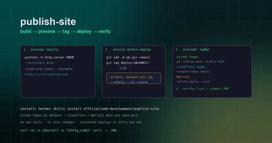The height and width of the screenshot is (143, 272).
Task: Click the 'GitHub Pages' provider label
Action: pos(187,57)
